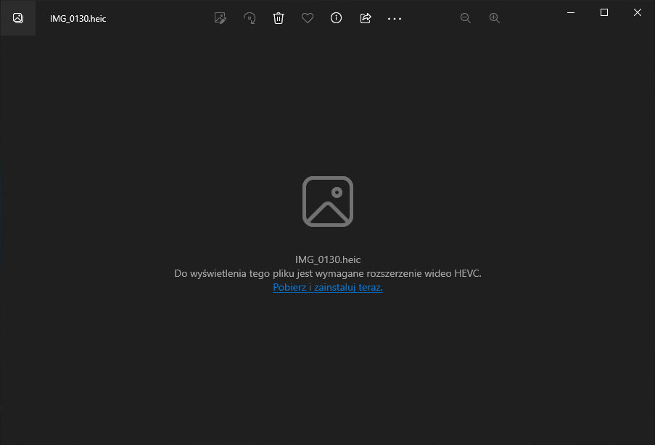Delete the file with the trash icon

coord(279,18)
